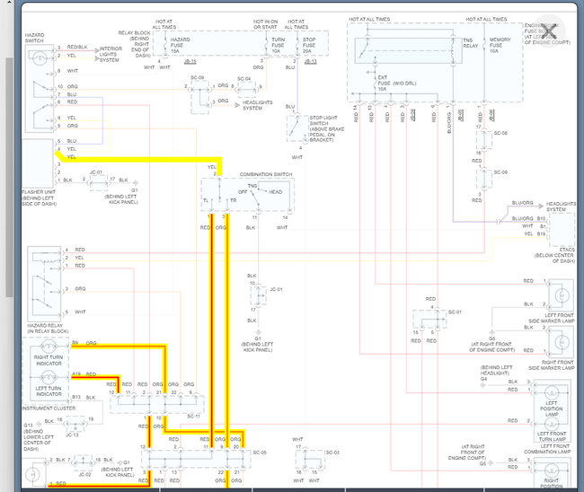Click the hazard relay contact block

(x=40, y=286)
